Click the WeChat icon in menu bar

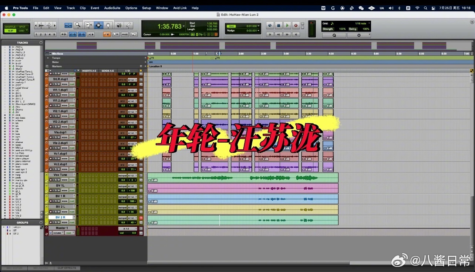coord(361,8)
